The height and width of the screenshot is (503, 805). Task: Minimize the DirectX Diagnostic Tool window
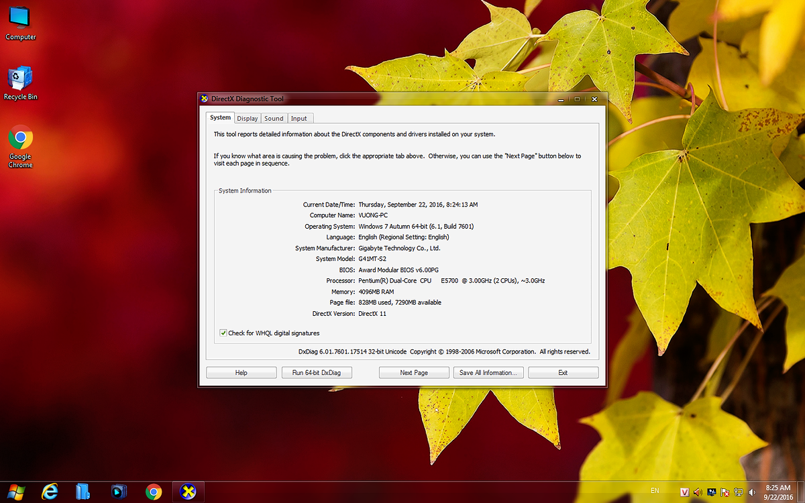pyautogui.click(x=561, y=99)
